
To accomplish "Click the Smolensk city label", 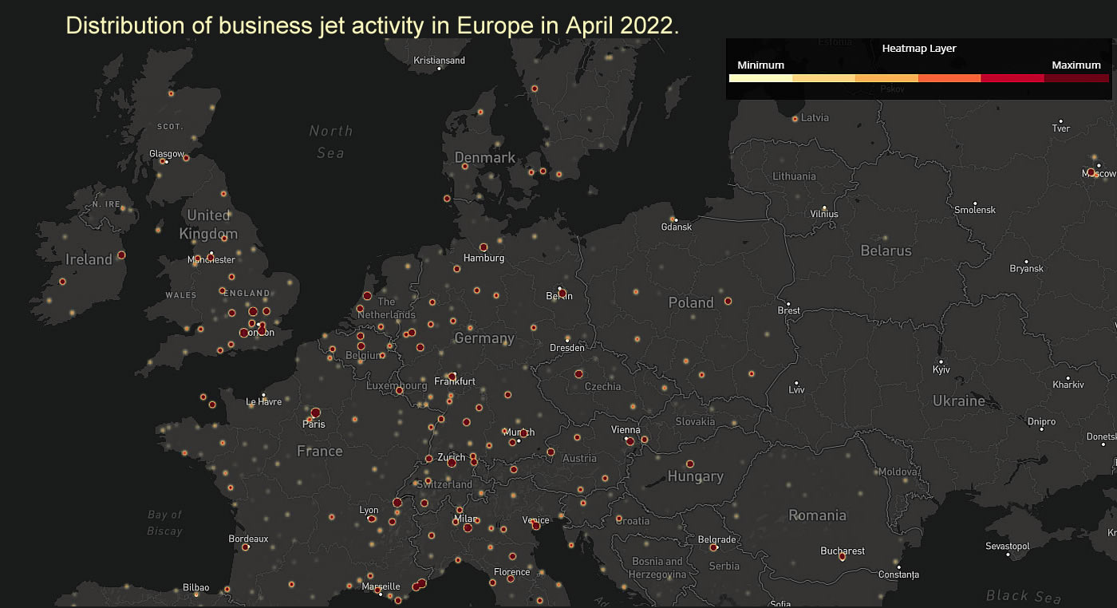I will (x=975, y=210).
